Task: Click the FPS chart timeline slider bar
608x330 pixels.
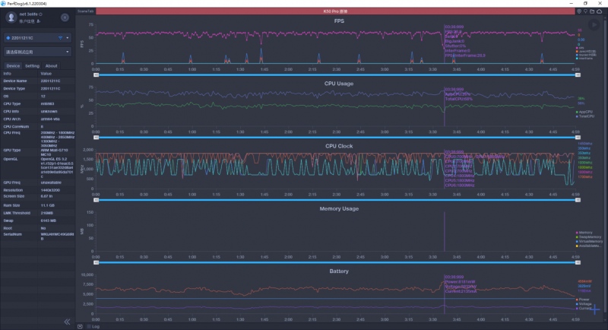Action: point(334,75)
